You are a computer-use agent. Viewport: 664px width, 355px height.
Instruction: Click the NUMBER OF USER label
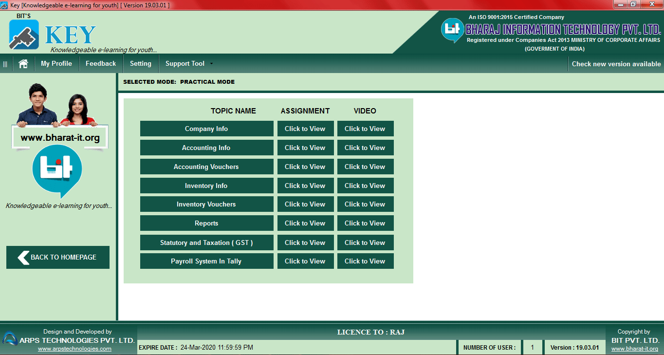coord(489,348)
